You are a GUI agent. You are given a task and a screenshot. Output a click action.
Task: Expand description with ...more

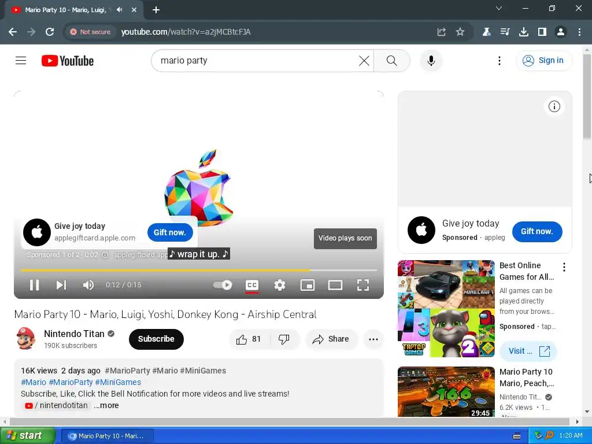click(106, 405)
